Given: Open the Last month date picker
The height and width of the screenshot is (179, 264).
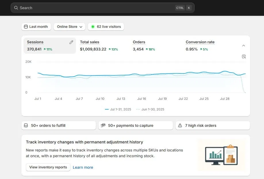Looking at the screenshot, I should click(x=36, y=27).
